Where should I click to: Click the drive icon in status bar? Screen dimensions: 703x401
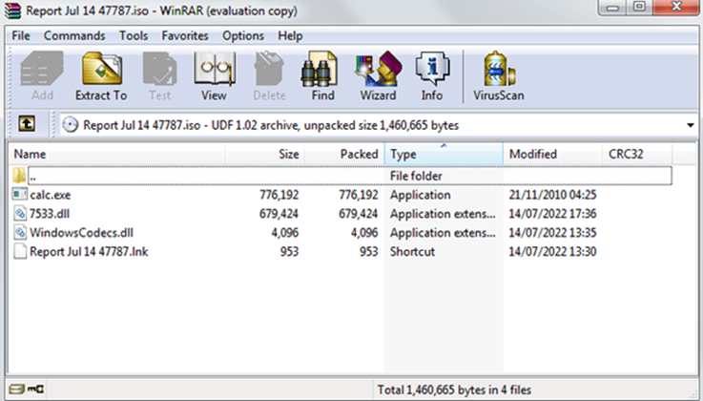pyautogui.click(x=16, y=389)
